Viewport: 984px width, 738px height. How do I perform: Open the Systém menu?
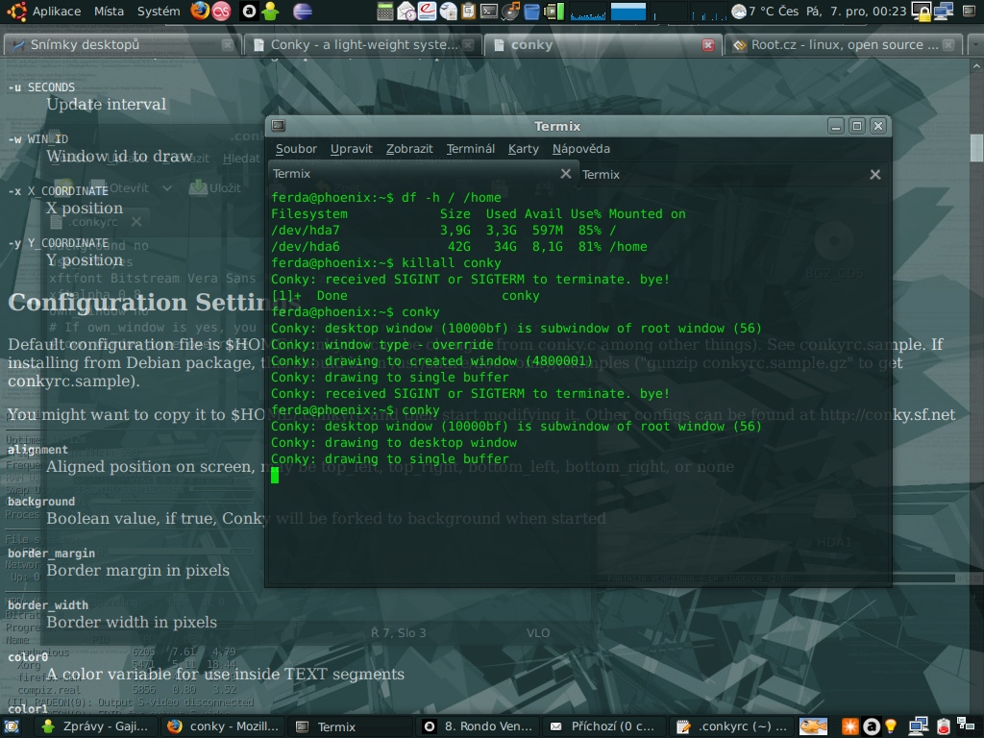click(159, 11)
